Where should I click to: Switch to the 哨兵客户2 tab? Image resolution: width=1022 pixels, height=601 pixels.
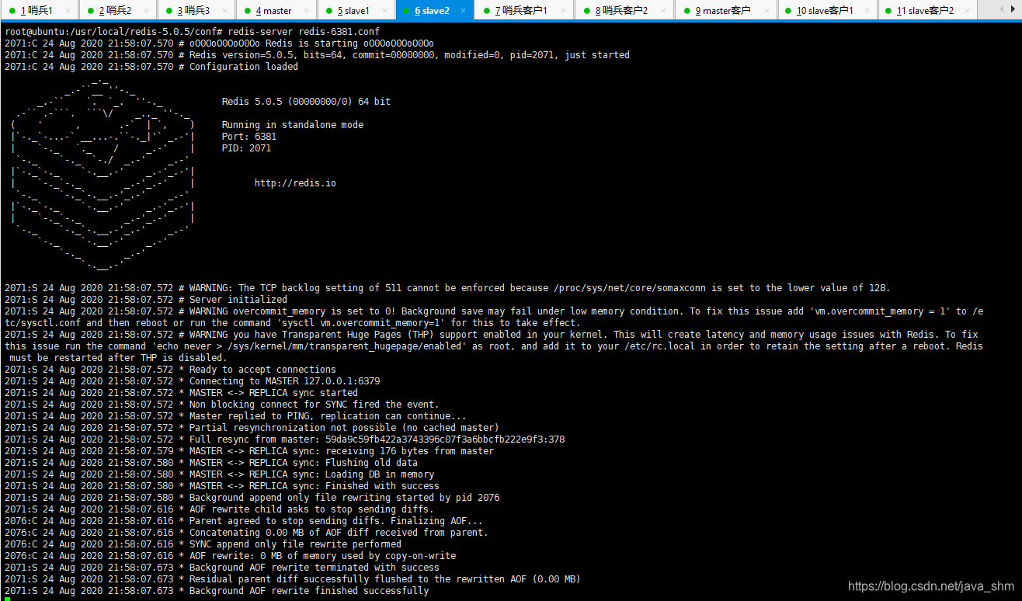click(624, 11)
